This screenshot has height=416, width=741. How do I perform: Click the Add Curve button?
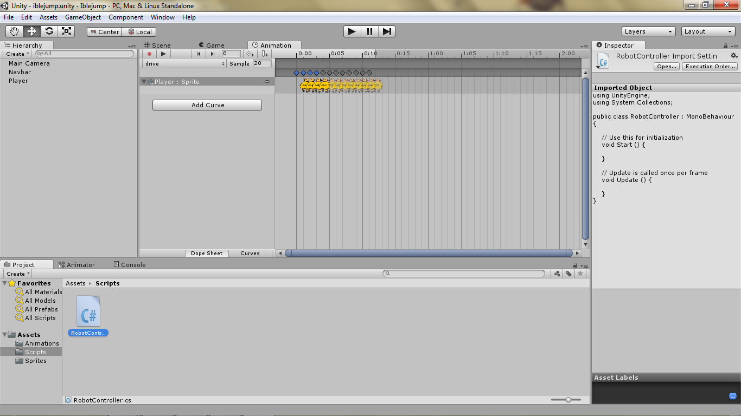coord(207,105)
